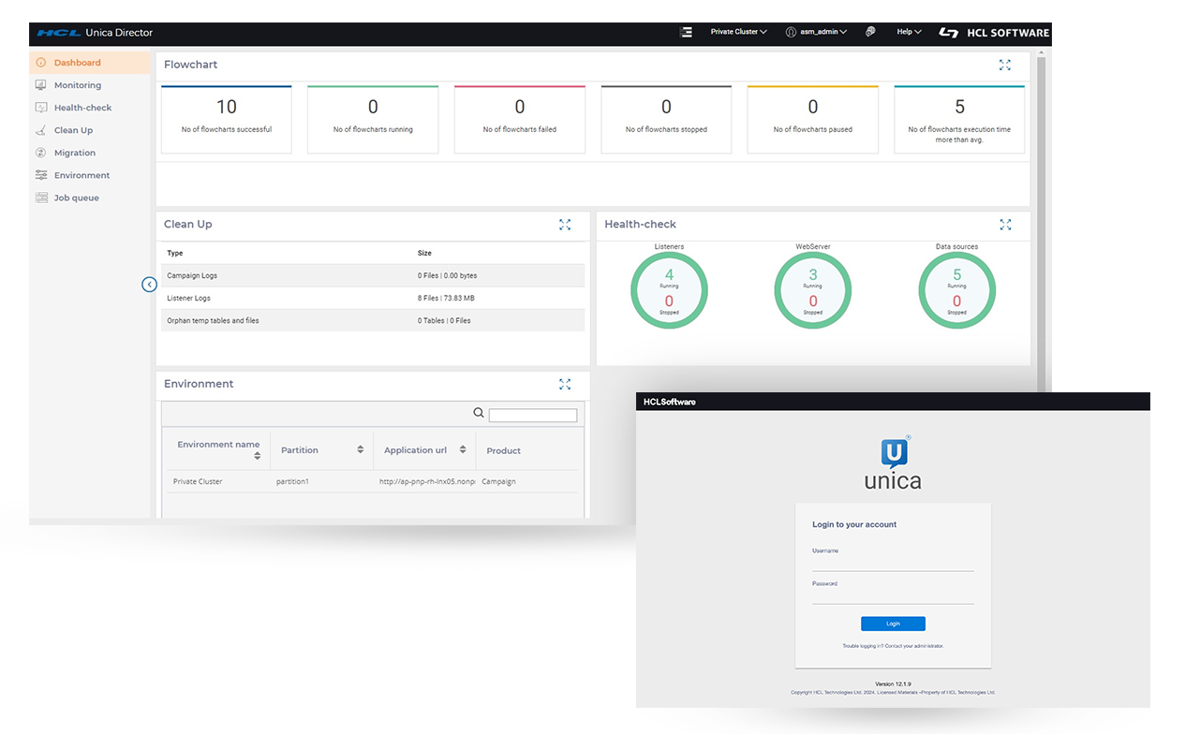Click the Environment search magnifier icon
The image size is (1200, 734).
(x=479, y=413)
